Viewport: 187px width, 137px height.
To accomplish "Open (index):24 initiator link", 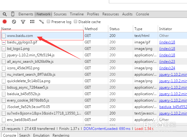I will click(x=167, y=68).
